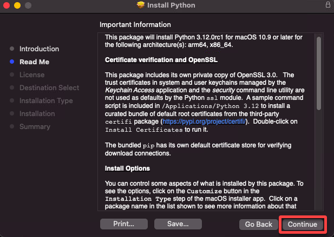Click the lock icon in title bar
The width and height of the screenshot is (334, 237).
(x=328, y=5)
